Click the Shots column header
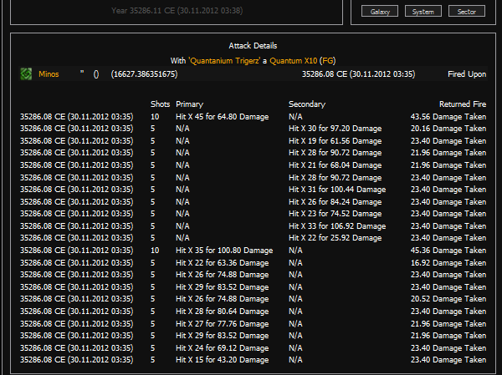This screenshot has height=375, width=502. (x=160, y=104)
